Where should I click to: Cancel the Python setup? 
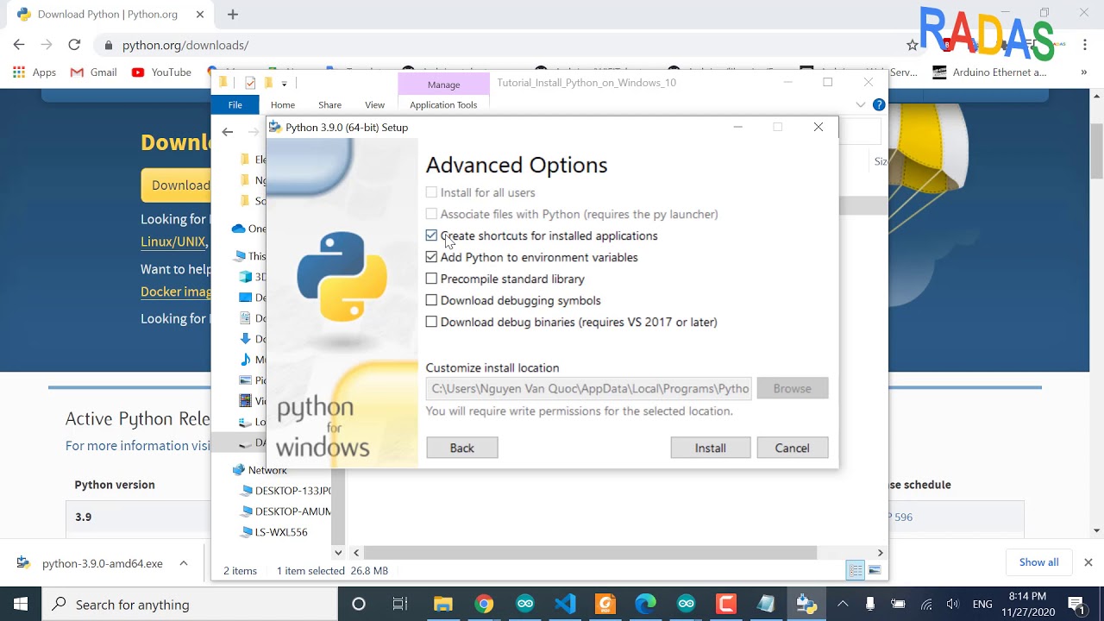tap(792, 448)
